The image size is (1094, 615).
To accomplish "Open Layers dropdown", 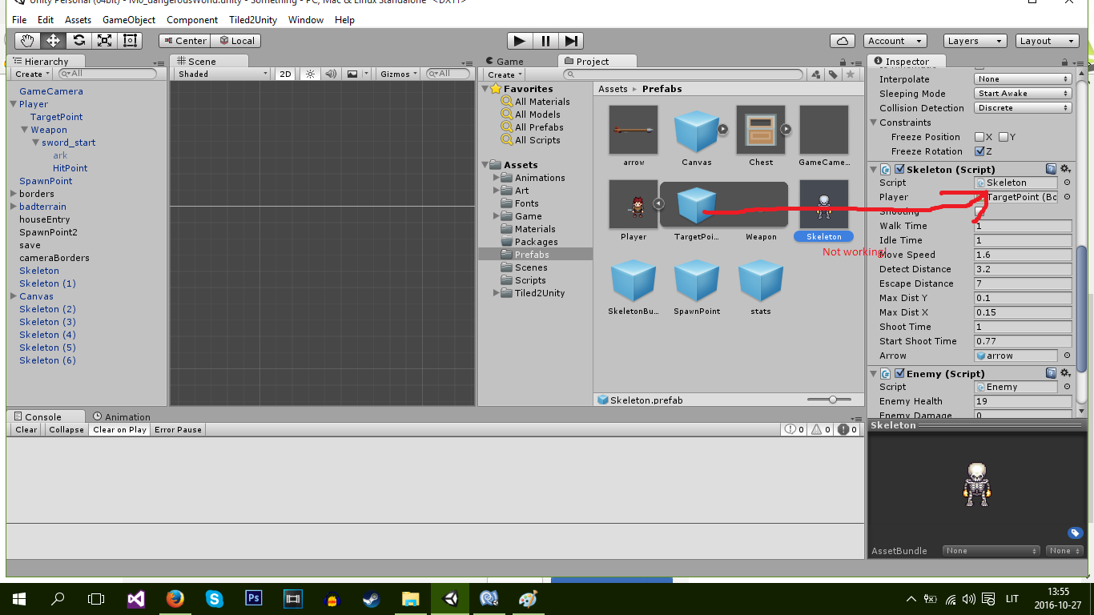I will point(974,41).
